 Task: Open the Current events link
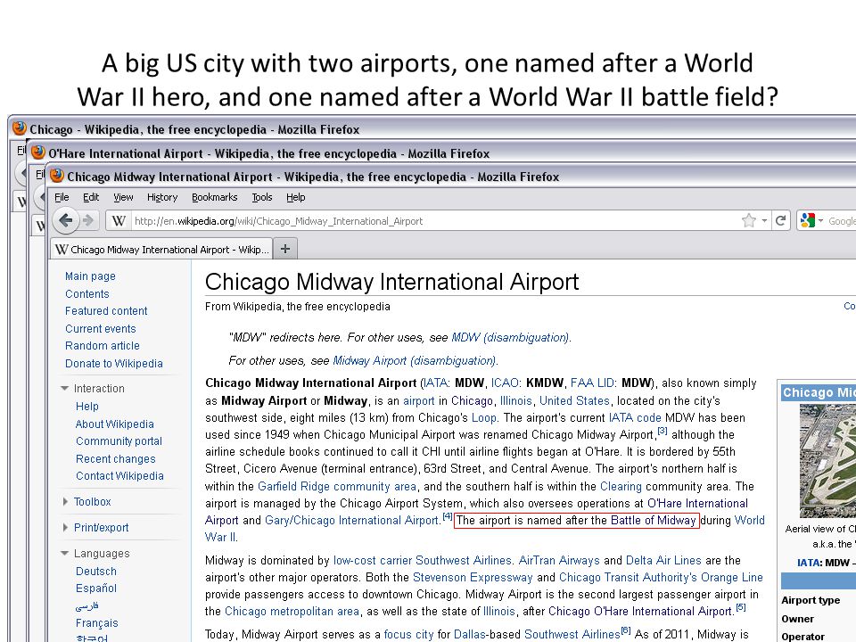tap(101, 329)
